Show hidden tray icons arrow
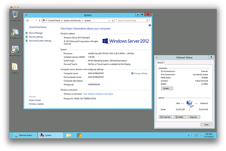The width and height of the screenshot is (226, 151). (188, 135)
